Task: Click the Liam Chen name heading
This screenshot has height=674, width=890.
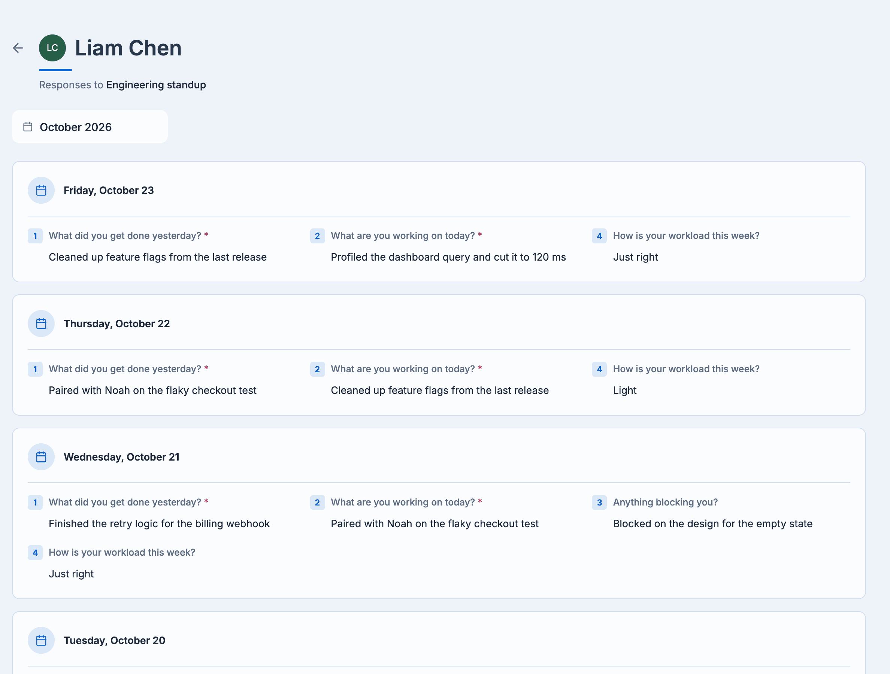Action: click(x=128, y=48)
